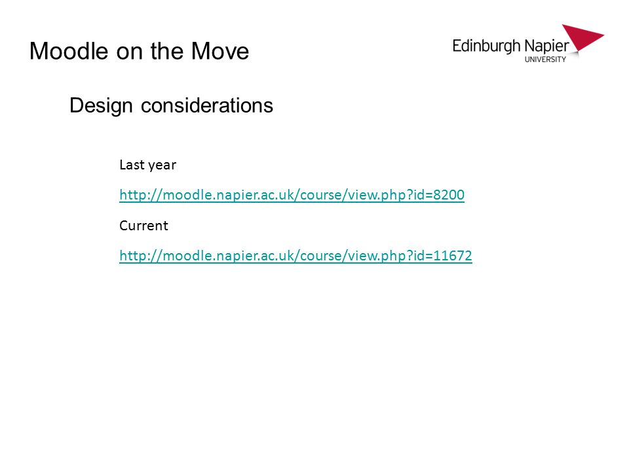Click the '11672' number ending the second link
The width and height of the screenshot is (629, 471).
(453, 256)
